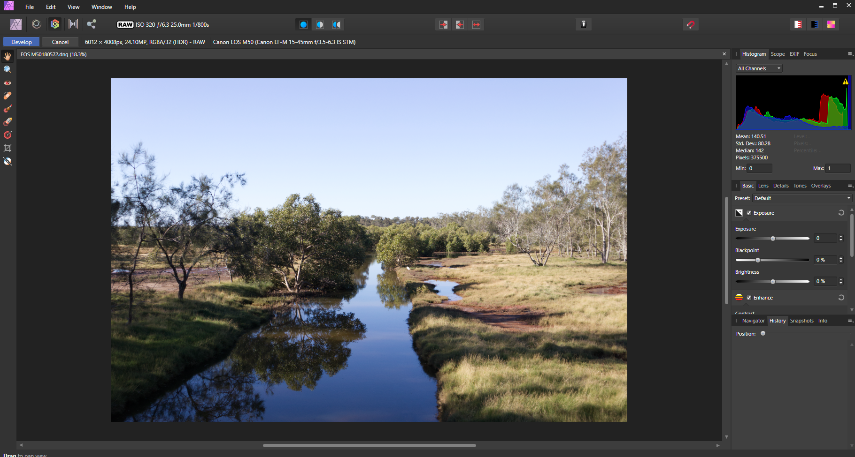Show clipped shadows overlay icon

point(815,24)
